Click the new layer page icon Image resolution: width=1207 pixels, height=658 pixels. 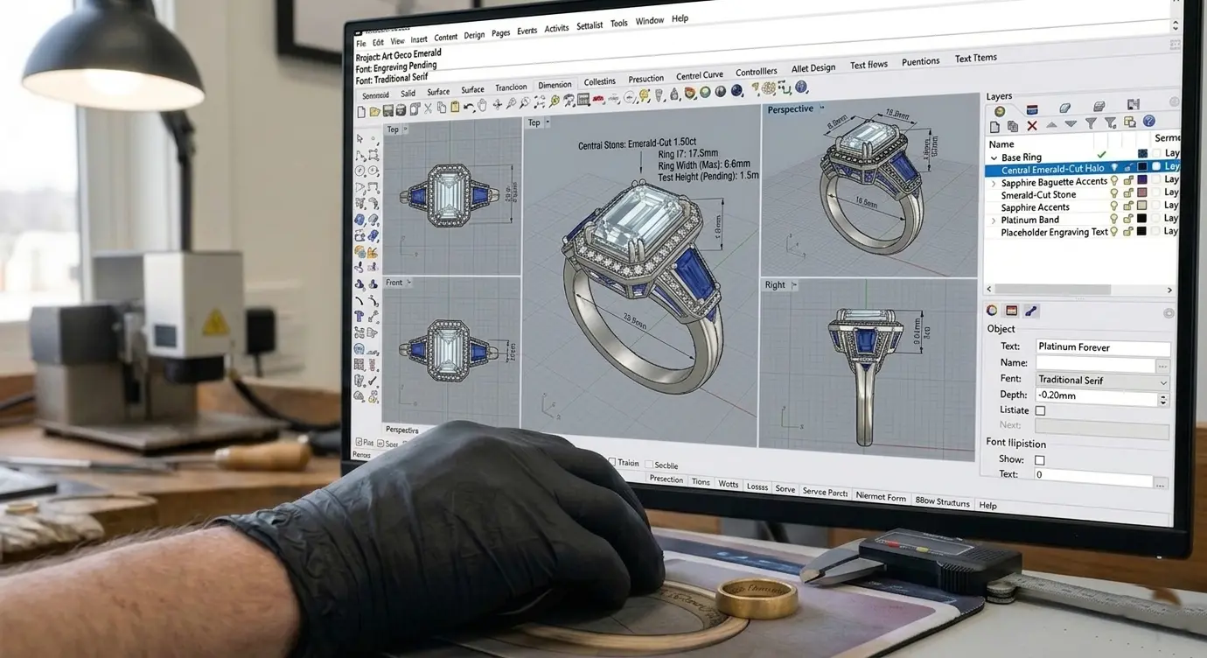[994, 126]
